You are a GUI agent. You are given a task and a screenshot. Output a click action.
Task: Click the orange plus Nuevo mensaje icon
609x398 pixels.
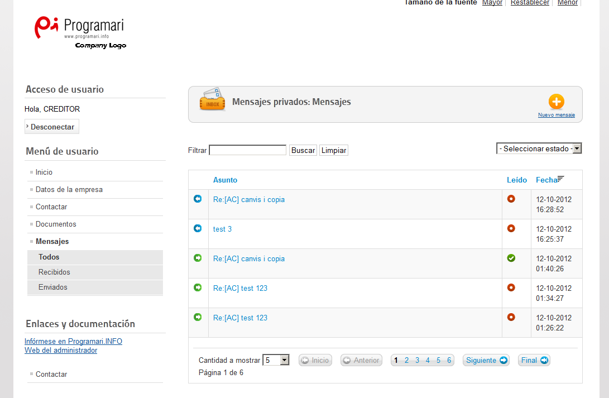coord(556,102)
